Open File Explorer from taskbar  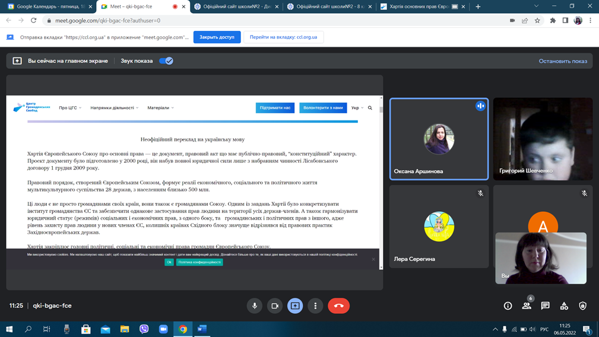point(125,329)
